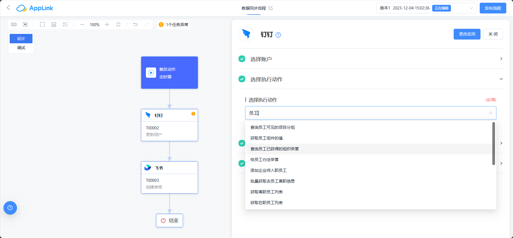Screen dimensions: 513x238
Task: Click the AppLink logo
Action: 35,8
